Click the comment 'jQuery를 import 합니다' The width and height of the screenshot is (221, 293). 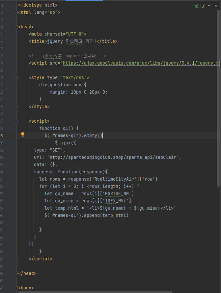69,56
